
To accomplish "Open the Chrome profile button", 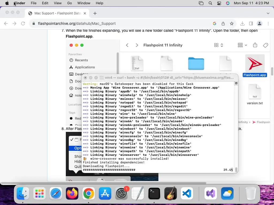I will 260,23.
